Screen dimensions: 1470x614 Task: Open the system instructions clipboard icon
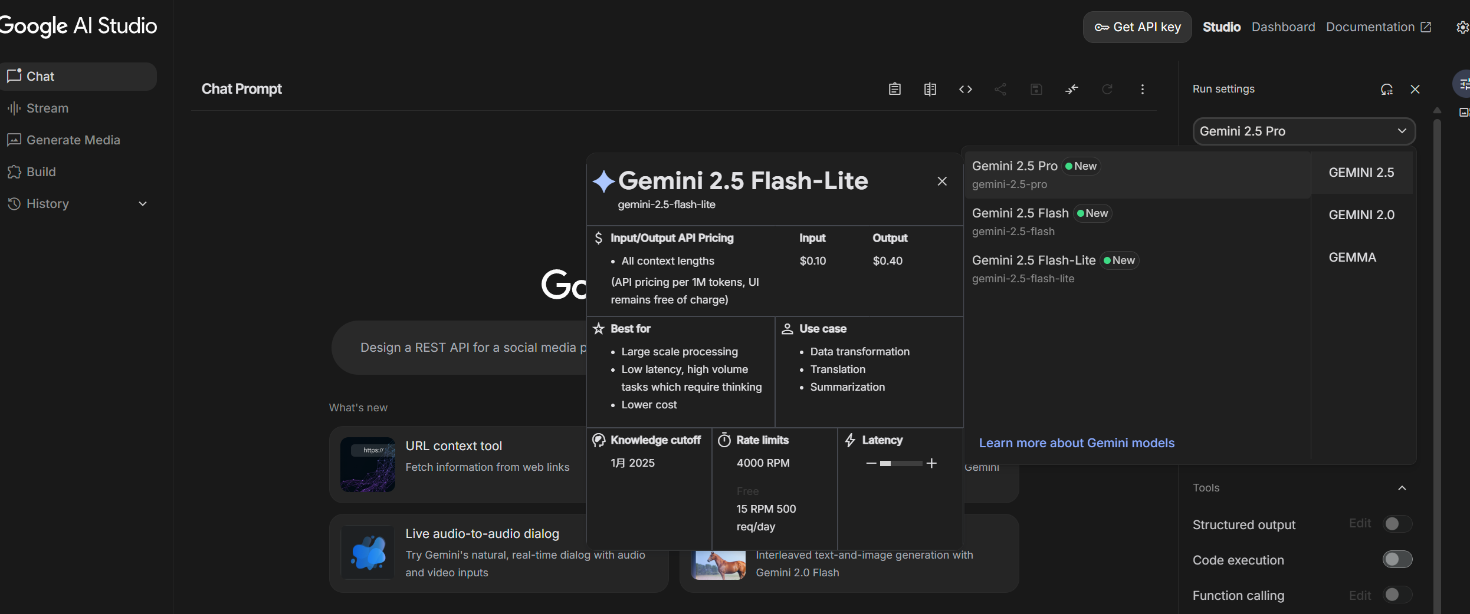894,89
